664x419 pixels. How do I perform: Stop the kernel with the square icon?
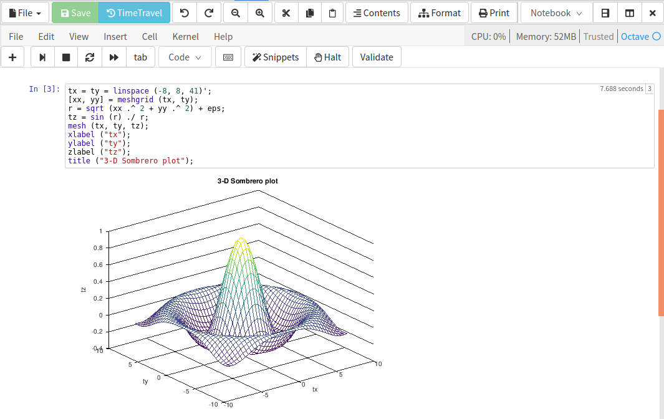pyautogui.click(x=66, y=57)
